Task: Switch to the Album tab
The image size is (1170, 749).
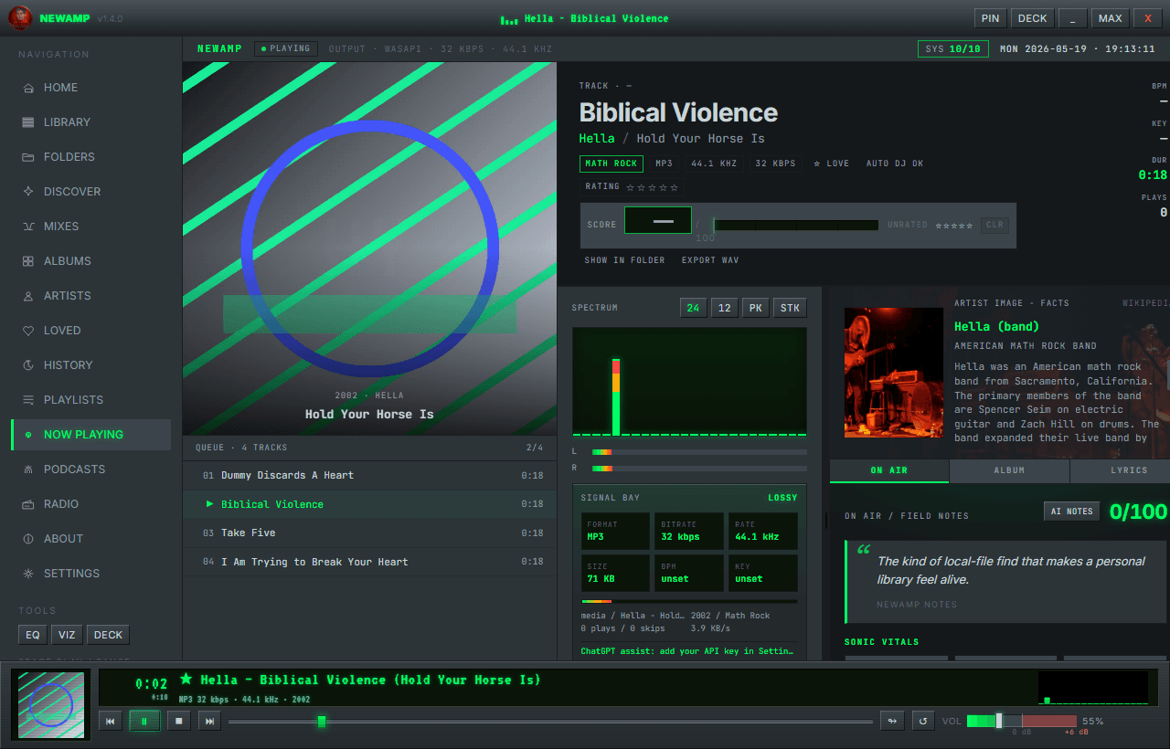Action: click(x=1009, y=470)
